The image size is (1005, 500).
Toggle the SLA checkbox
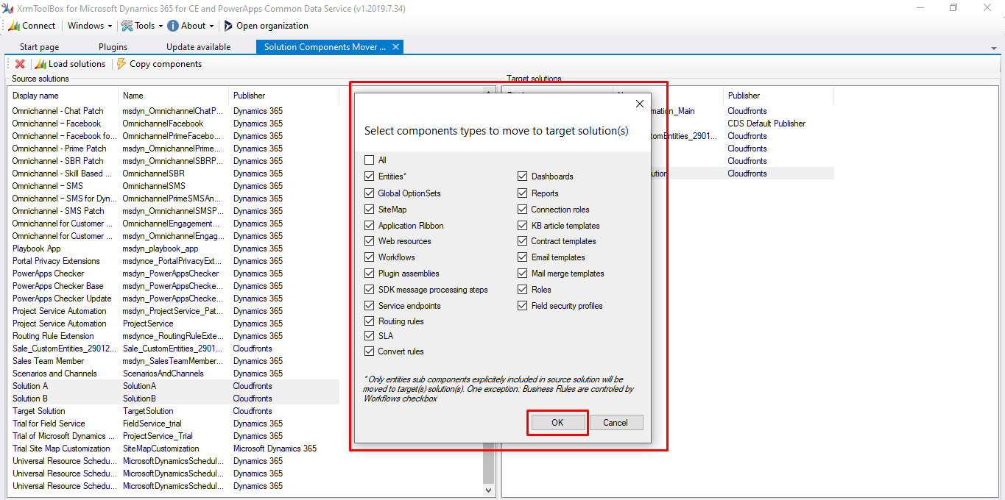tap(369, 336)
